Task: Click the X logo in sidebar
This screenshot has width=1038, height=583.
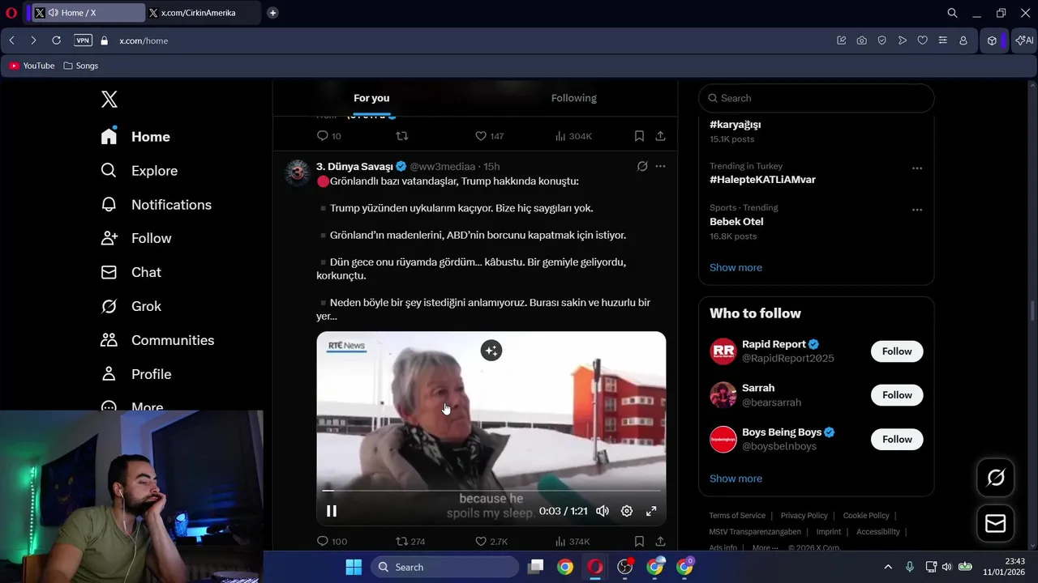Action: [x=109, y=99]
